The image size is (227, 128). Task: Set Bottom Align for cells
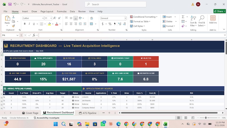click(x=75, y=18)
